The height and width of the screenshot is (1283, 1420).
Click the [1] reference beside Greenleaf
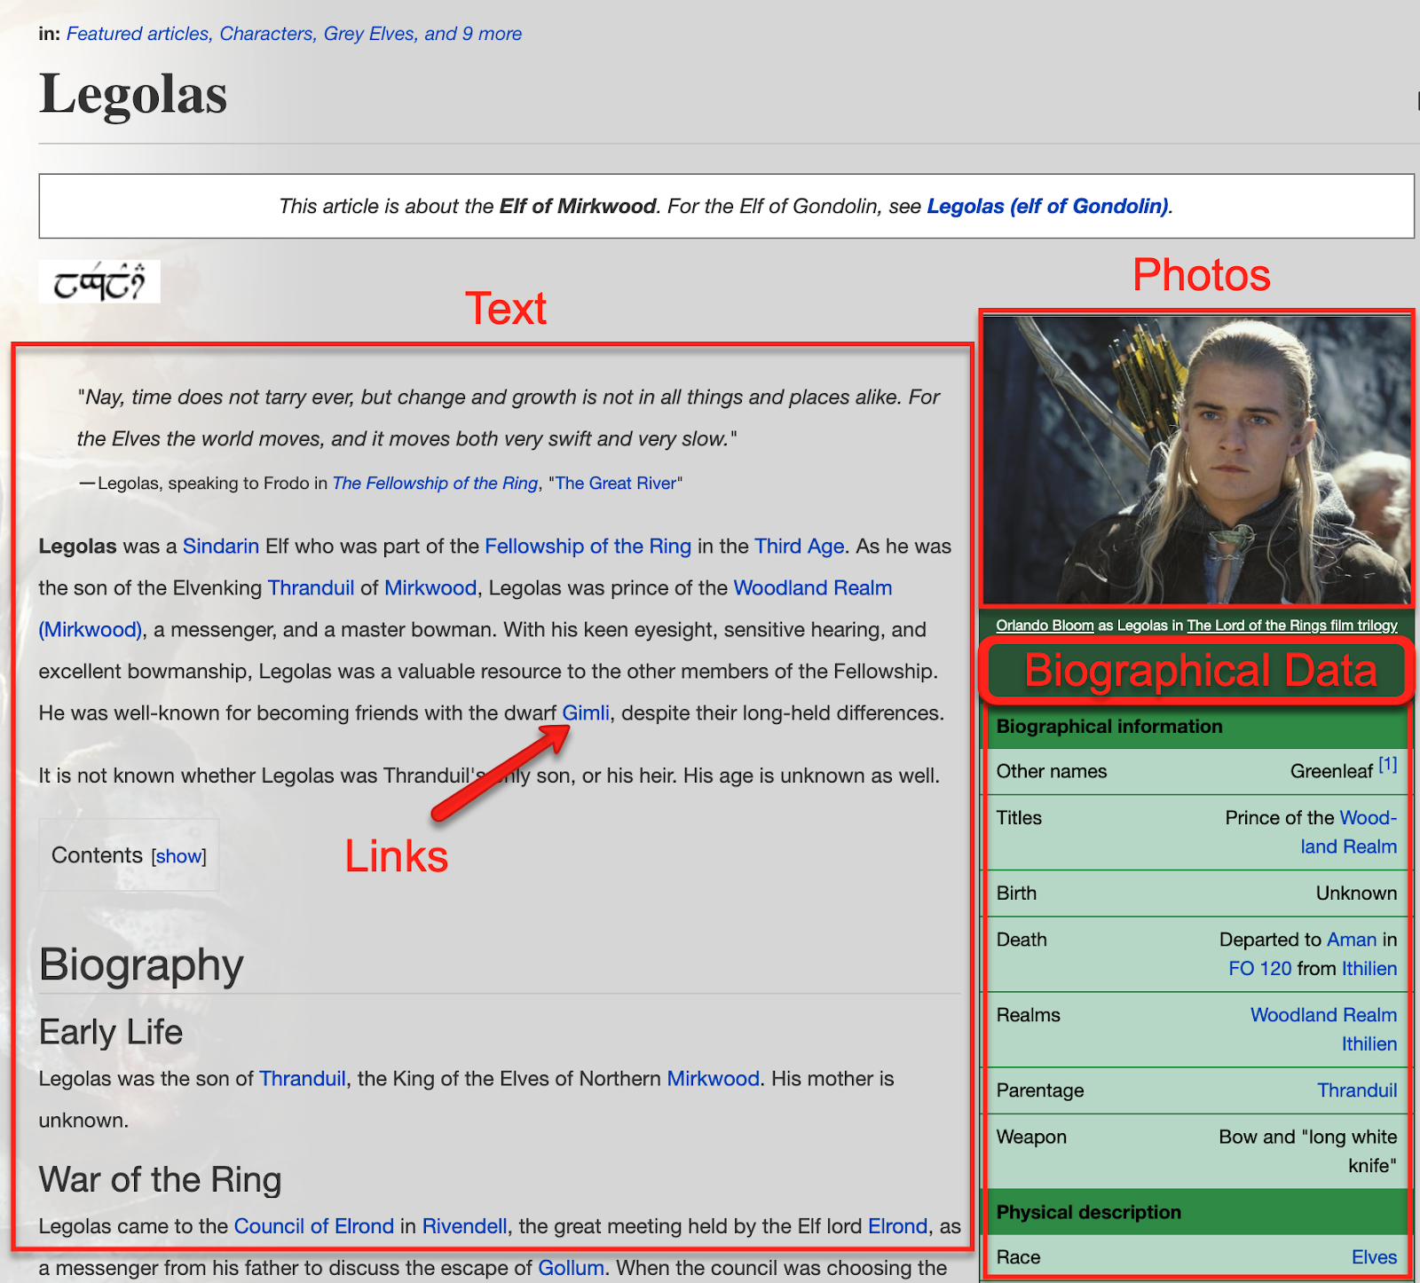(x=1388, y=765)
